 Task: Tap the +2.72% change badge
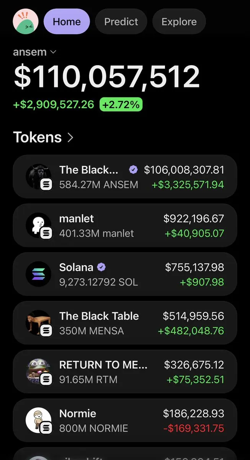[121, 104]
